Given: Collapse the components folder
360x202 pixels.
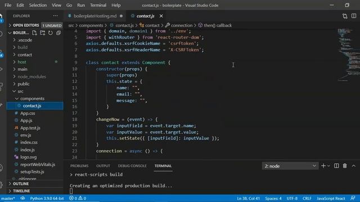Looking at the screenshot, I should 32,99.
